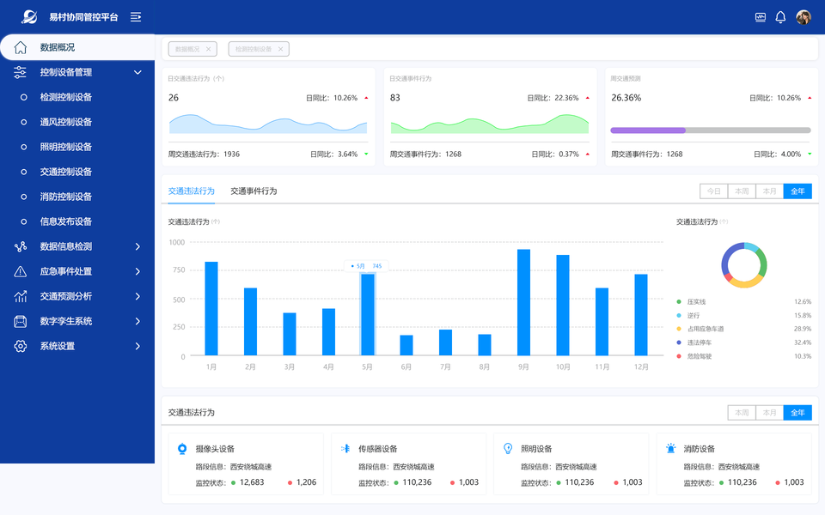Viewport: 825px width, 515px height.
Task: Select 全年 in the lower 交通违法行为 filter
Action: 797,413
